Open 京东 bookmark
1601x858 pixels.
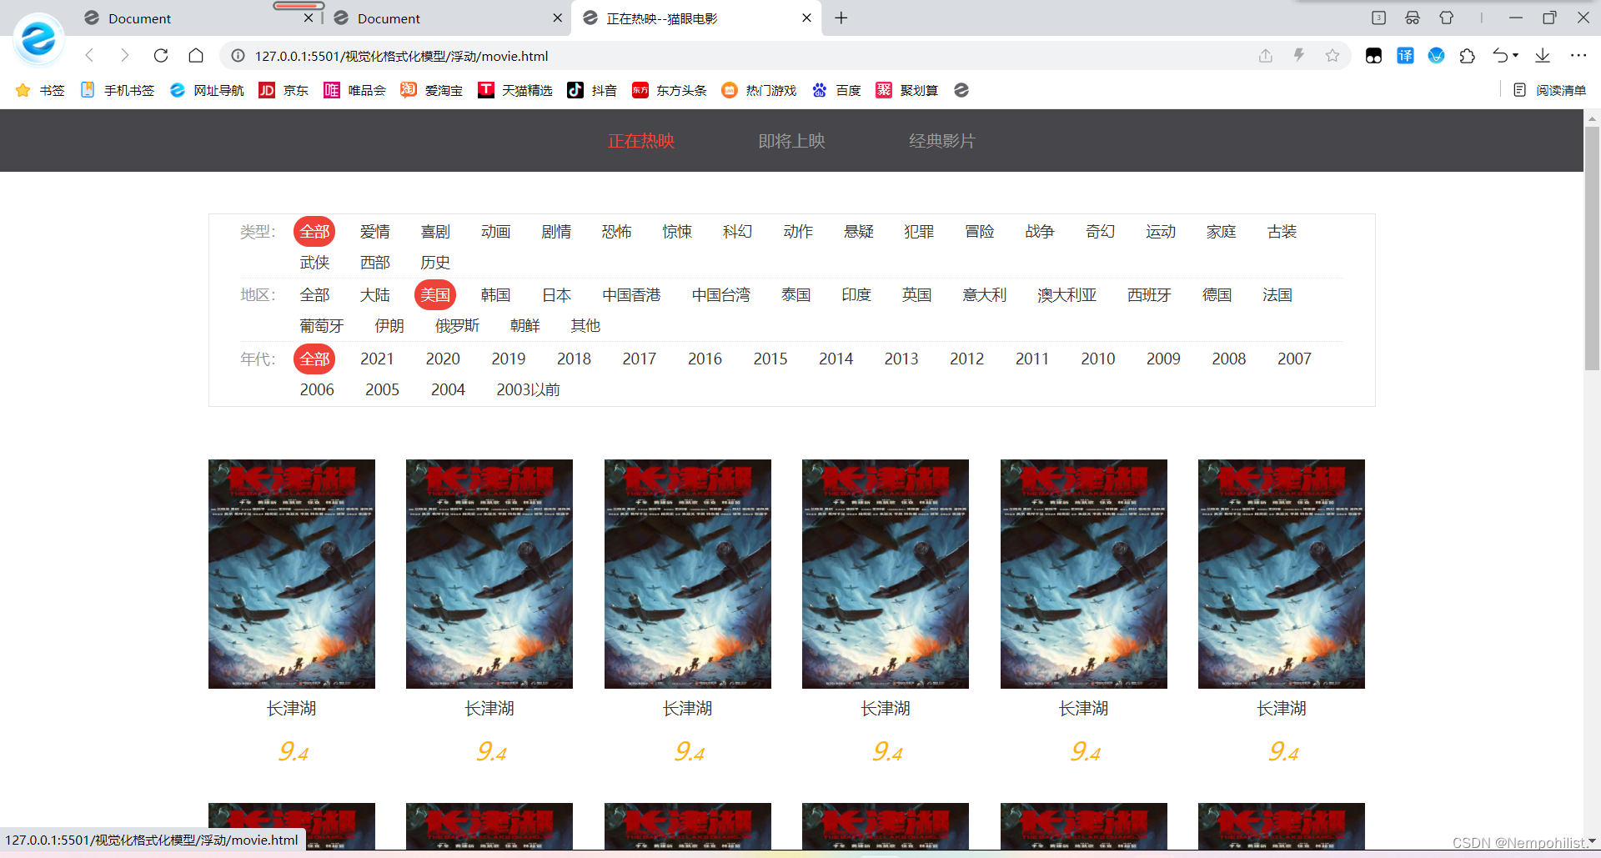tap(284, 90)
